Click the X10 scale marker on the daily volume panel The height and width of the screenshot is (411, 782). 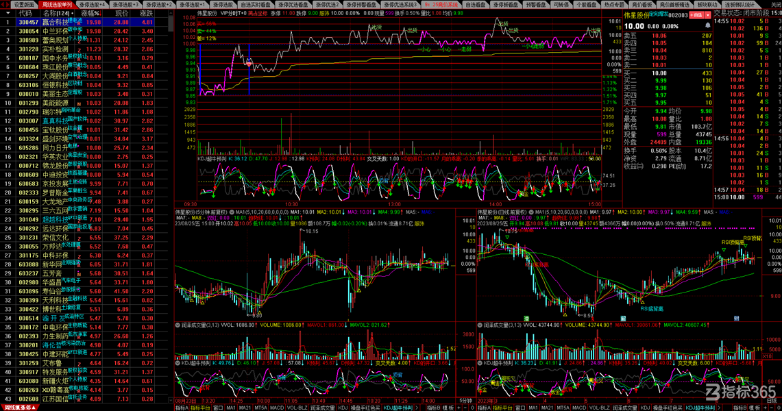click(x=767, y=356)
